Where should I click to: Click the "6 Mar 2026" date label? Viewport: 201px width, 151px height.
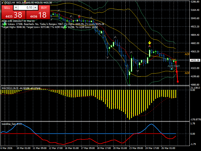pyautogui.click(x=7, y=148)
